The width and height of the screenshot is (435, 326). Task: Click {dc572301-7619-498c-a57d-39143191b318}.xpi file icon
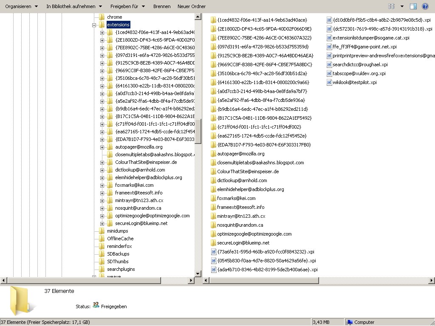[x=329, y=29]
